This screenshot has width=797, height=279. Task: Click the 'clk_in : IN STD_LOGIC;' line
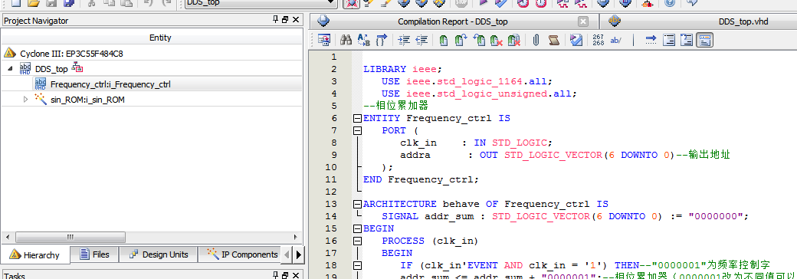coord(476,143)
